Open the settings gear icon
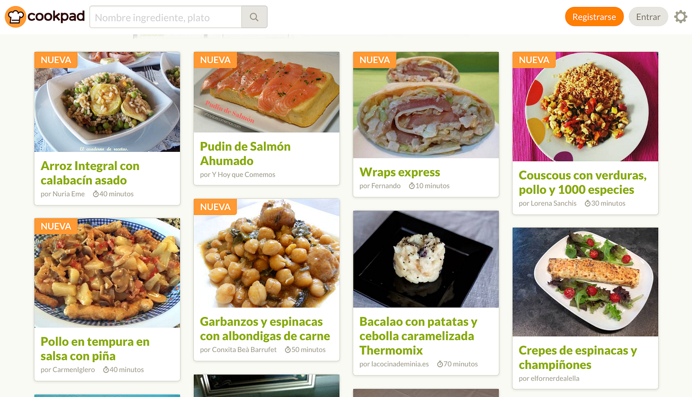The height and width of the screenshot is (397, 692). [x=681, y=17]
